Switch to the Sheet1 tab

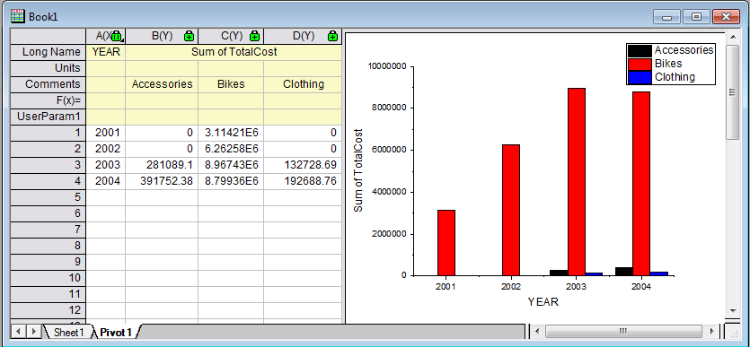pos(68,332)
